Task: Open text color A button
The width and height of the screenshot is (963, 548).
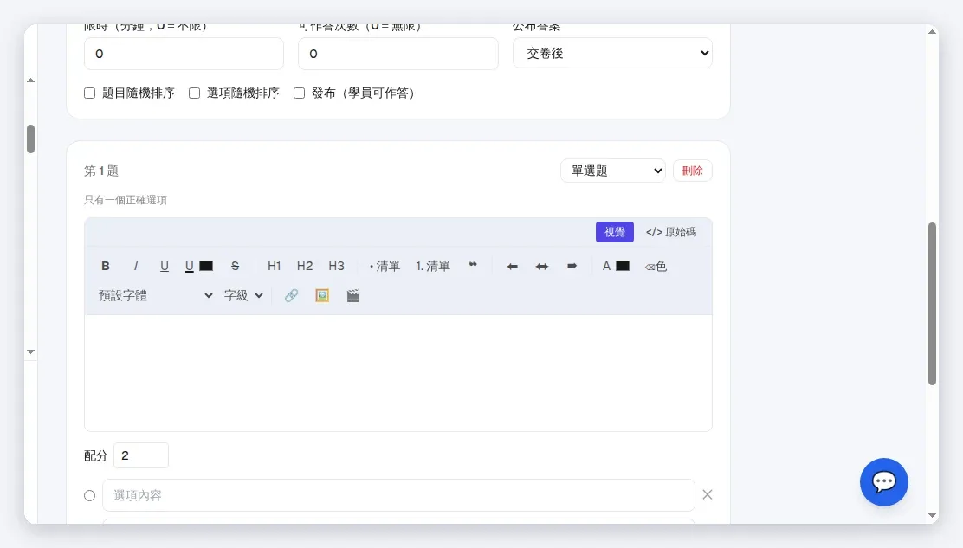Action: coord(606,266)
